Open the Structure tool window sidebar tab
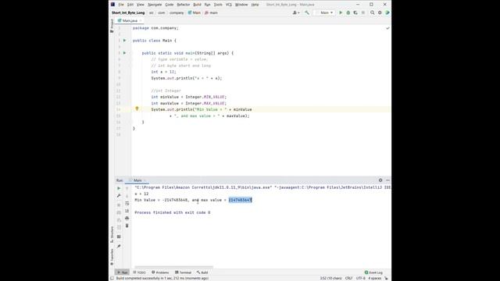The width and height of the screenshot is (500, 281). click(x=112, y=234)
